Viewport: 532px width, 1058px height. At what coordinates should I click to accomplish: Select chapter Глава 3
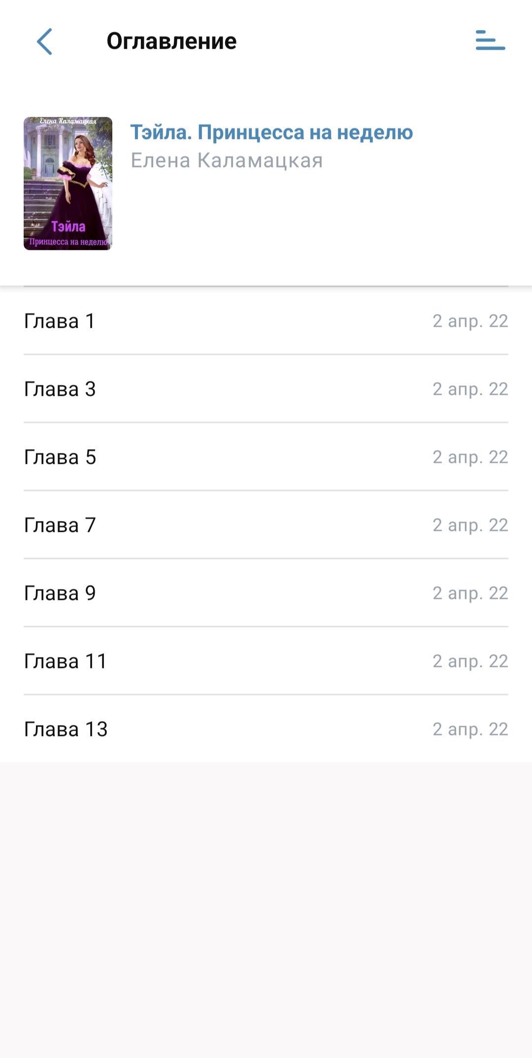[60, 389]
